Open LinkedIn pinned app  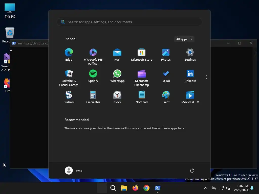click(x=190, y=76)
